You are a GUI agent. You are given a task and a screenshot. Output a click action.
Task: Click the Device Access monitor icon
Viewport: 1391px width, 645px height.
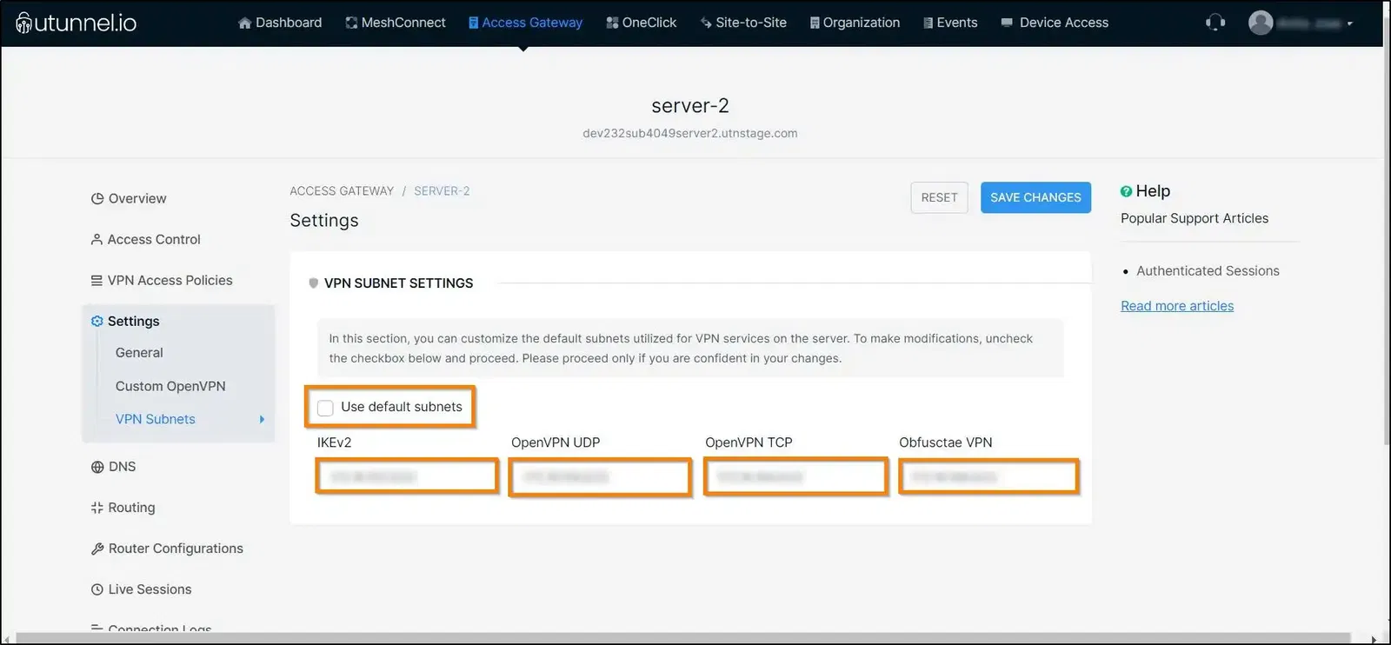[x=1007, y=23]
